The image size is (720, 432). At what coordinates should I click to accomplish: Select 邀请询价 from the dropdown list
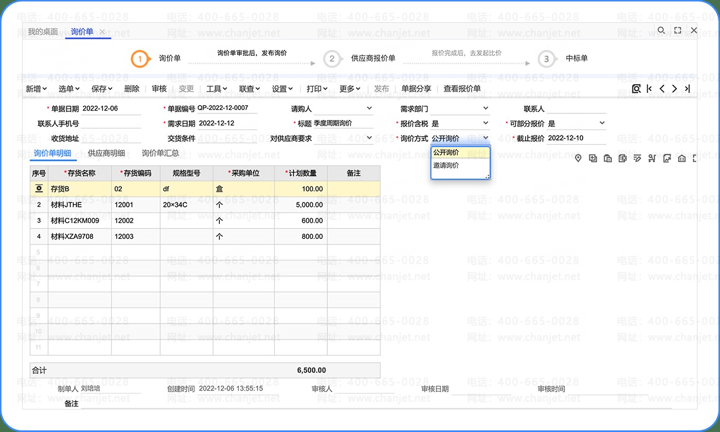446,165
